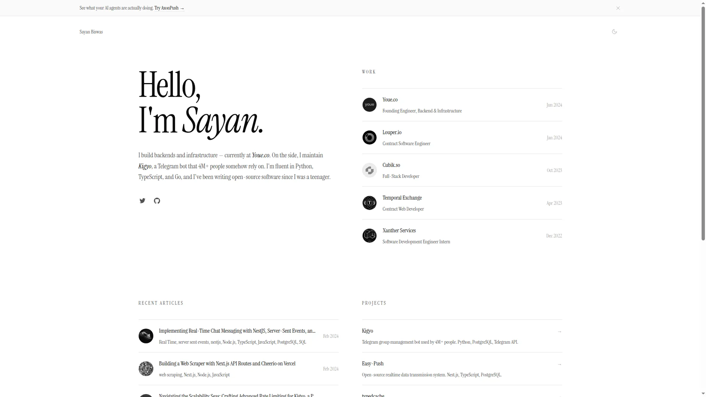
Task: Click the PROJECTS section heading
Action: (374, 303)
